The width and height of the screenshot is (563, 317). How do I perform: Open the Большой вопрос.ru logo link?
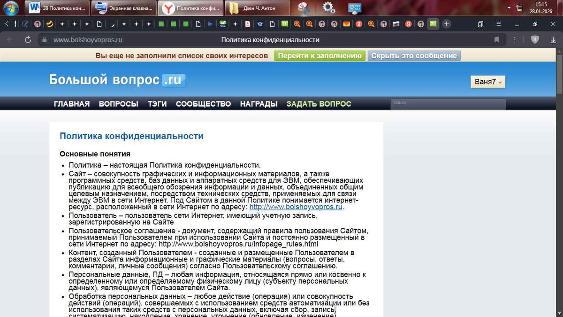pos(117,80)
